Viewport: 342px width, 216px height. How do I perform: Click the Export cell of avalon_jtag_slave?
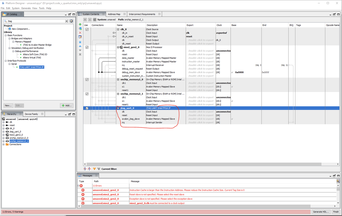[x=201, y=119]
